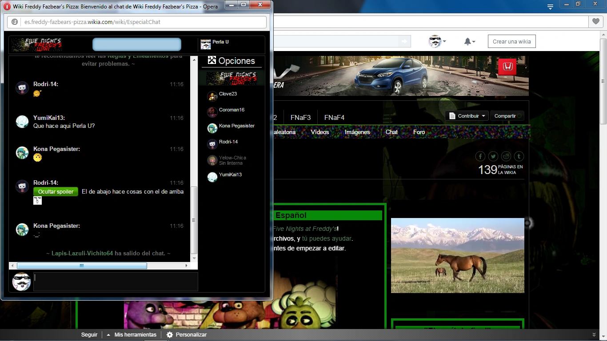Share the wiki on Reddit
The image size is (607, 341).
point(506,156)
